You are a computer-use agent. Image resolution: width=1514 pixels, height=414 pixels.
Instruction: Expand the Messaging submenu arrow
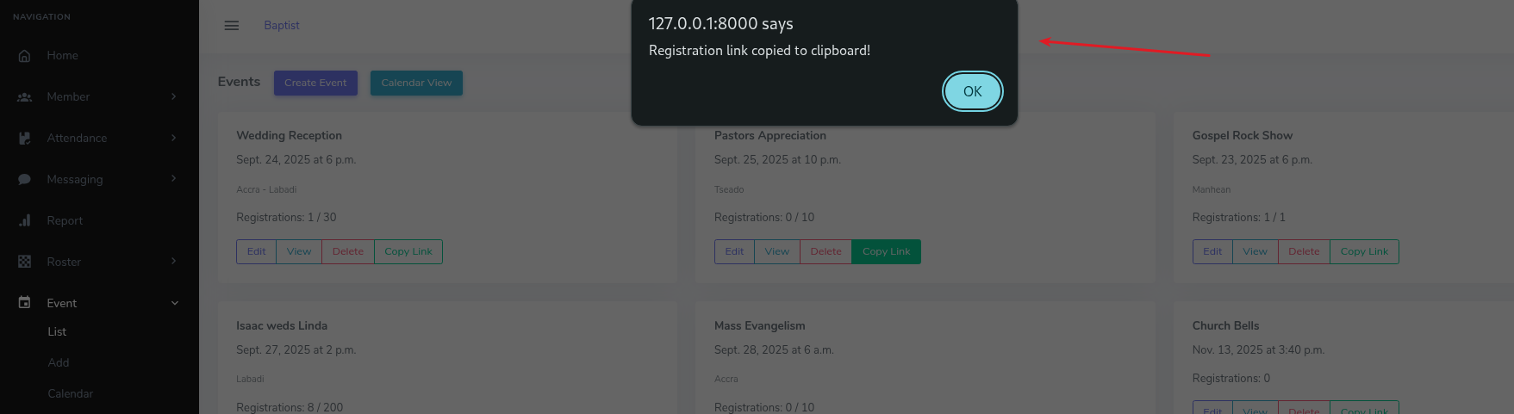click(x=174, y=178)
